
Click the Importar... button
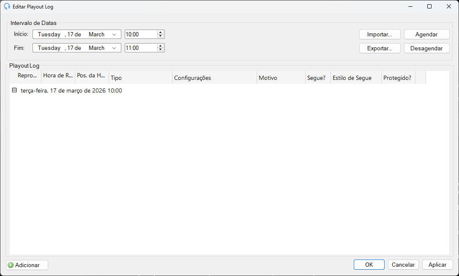[x=380, y=34]
